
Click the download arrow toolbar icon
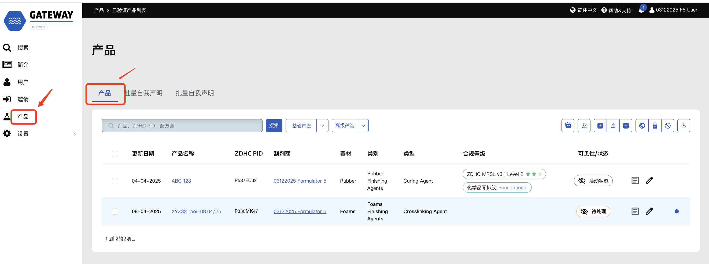tap(684, 126)
